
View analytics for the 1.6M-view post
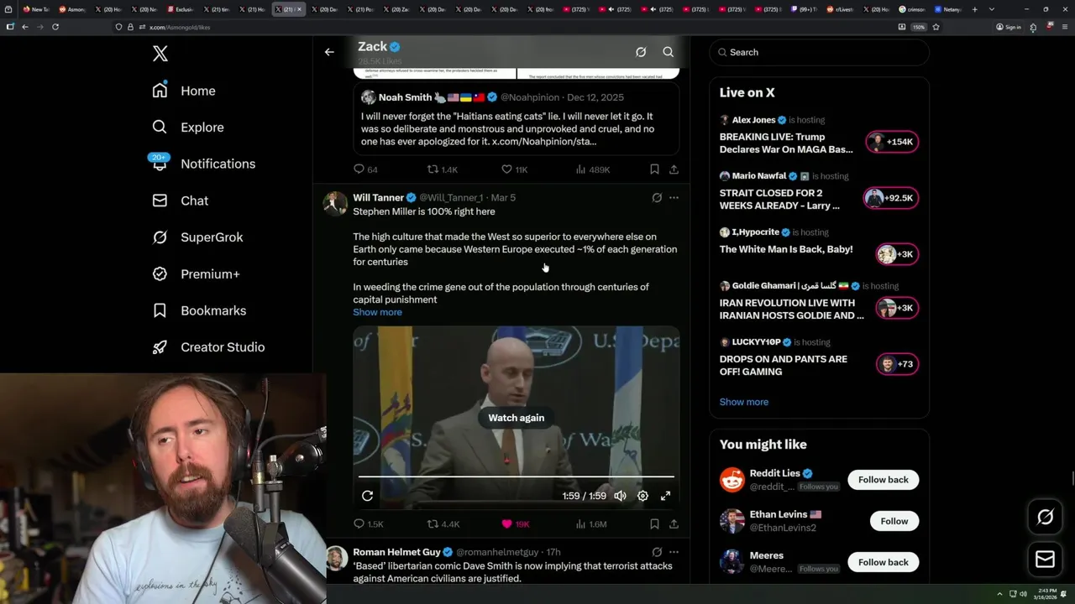pyautogui.click(x=591, y=524)
